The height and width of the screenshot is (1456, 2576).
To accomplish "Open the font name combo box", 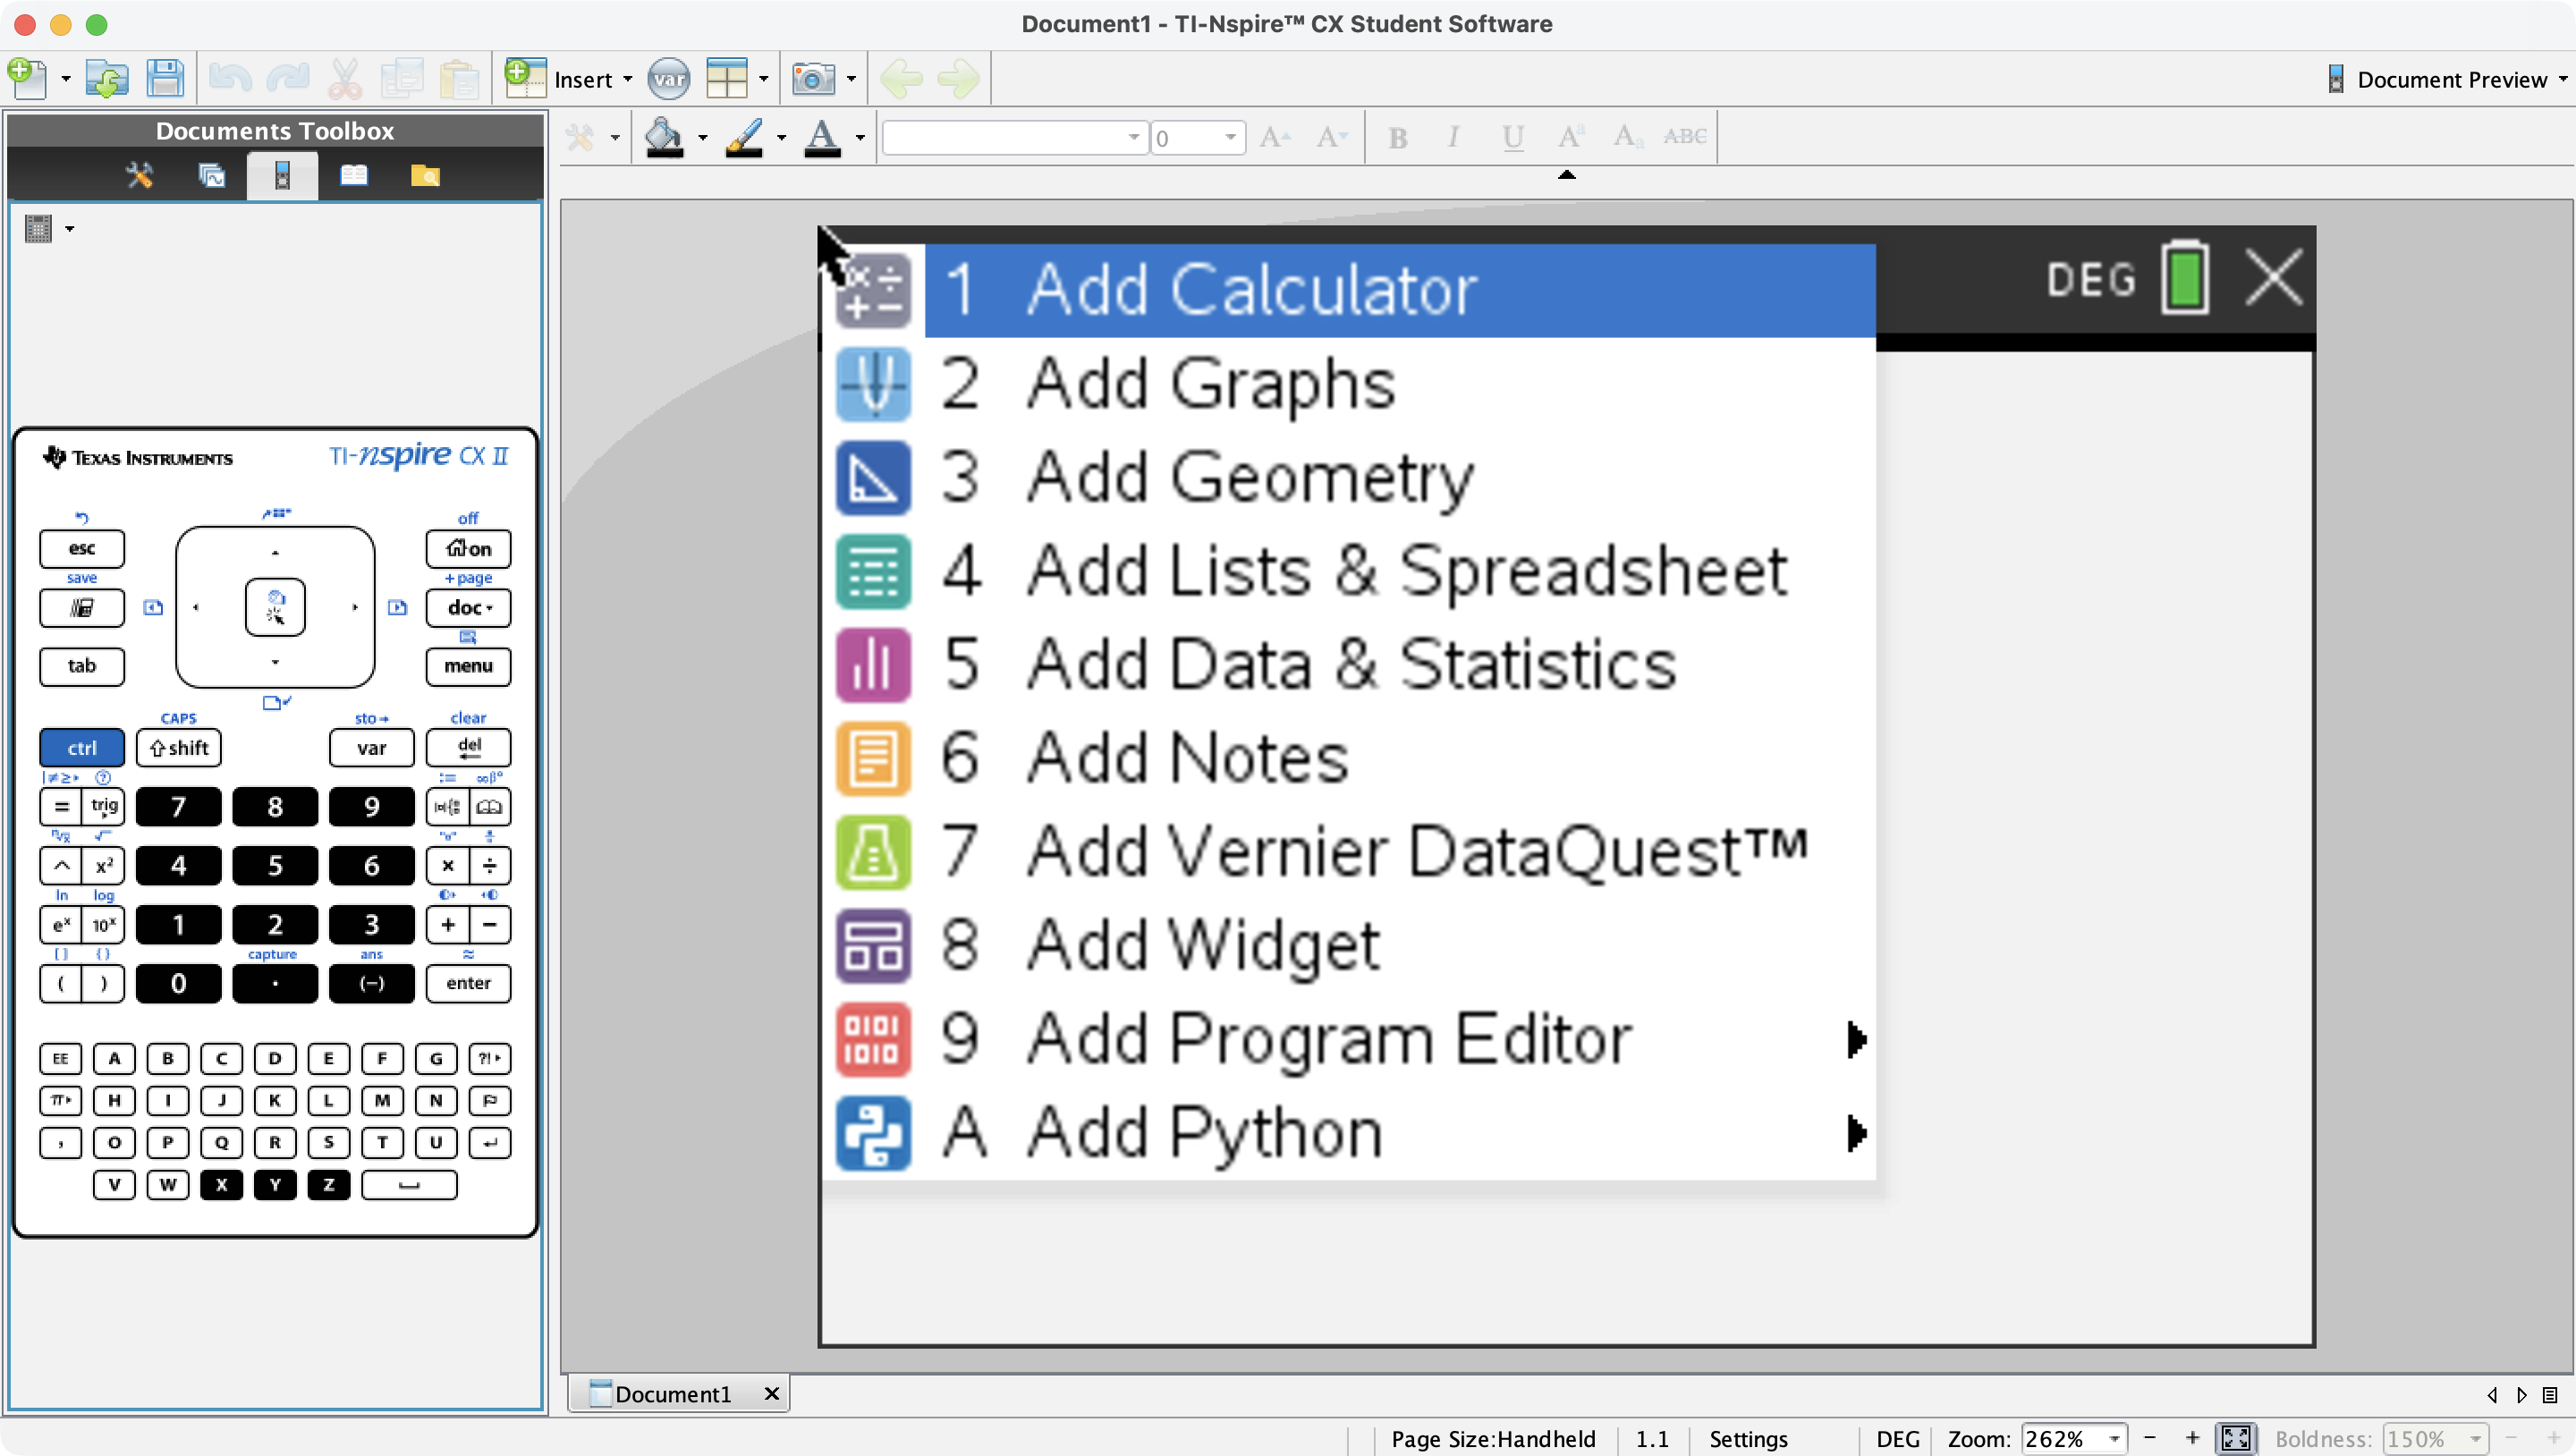I will (1014, 137).
